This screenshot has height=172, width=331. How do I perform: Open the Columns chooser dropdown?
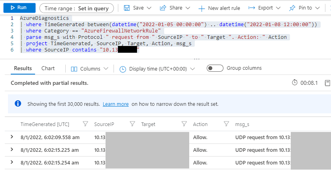[90, 69]
